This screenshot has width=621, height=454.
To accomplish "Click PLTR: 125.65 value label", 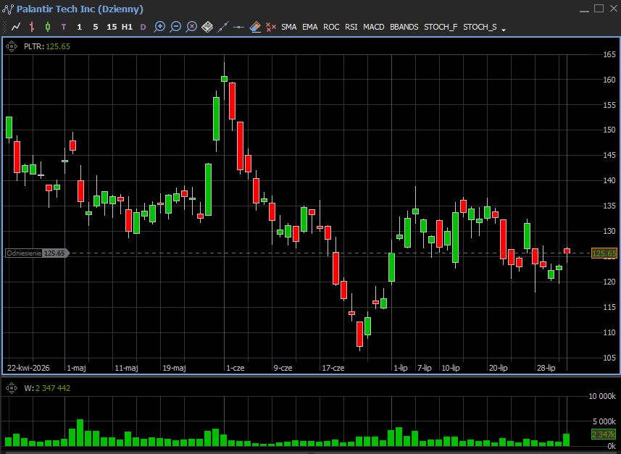I will click(x=46, y=47).
